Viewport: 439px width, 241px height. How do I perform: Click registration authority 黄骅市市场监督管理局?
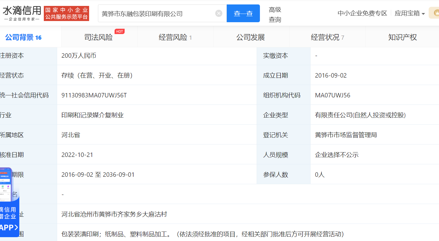click(346, 135)
